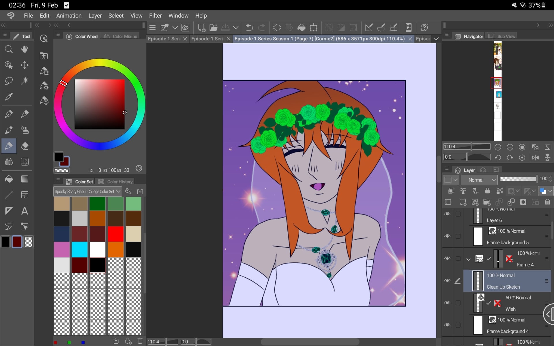Delete layer with trash icon

coord(547,202)
